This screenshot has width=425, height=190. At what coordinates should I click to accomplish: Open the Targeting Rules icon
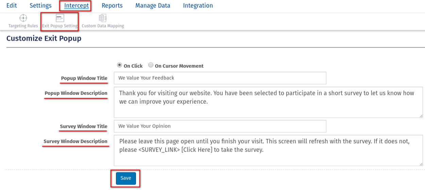[x=23, y=18]
